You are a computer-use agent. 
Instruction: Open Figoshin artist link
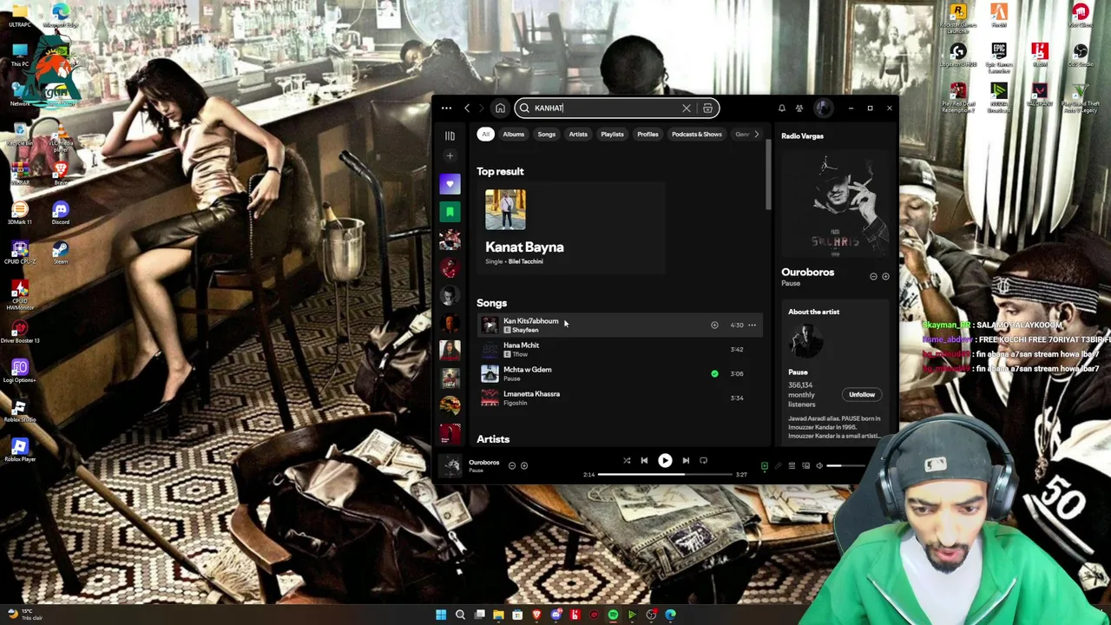pos(516,403)
